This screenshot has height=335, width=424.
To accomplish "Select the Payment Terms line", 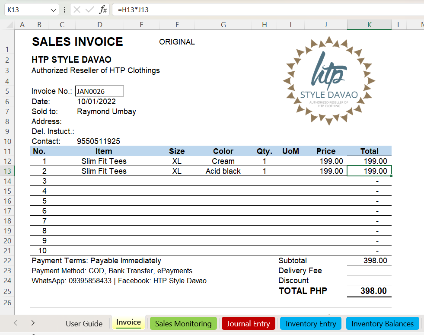I will point(96,261).
